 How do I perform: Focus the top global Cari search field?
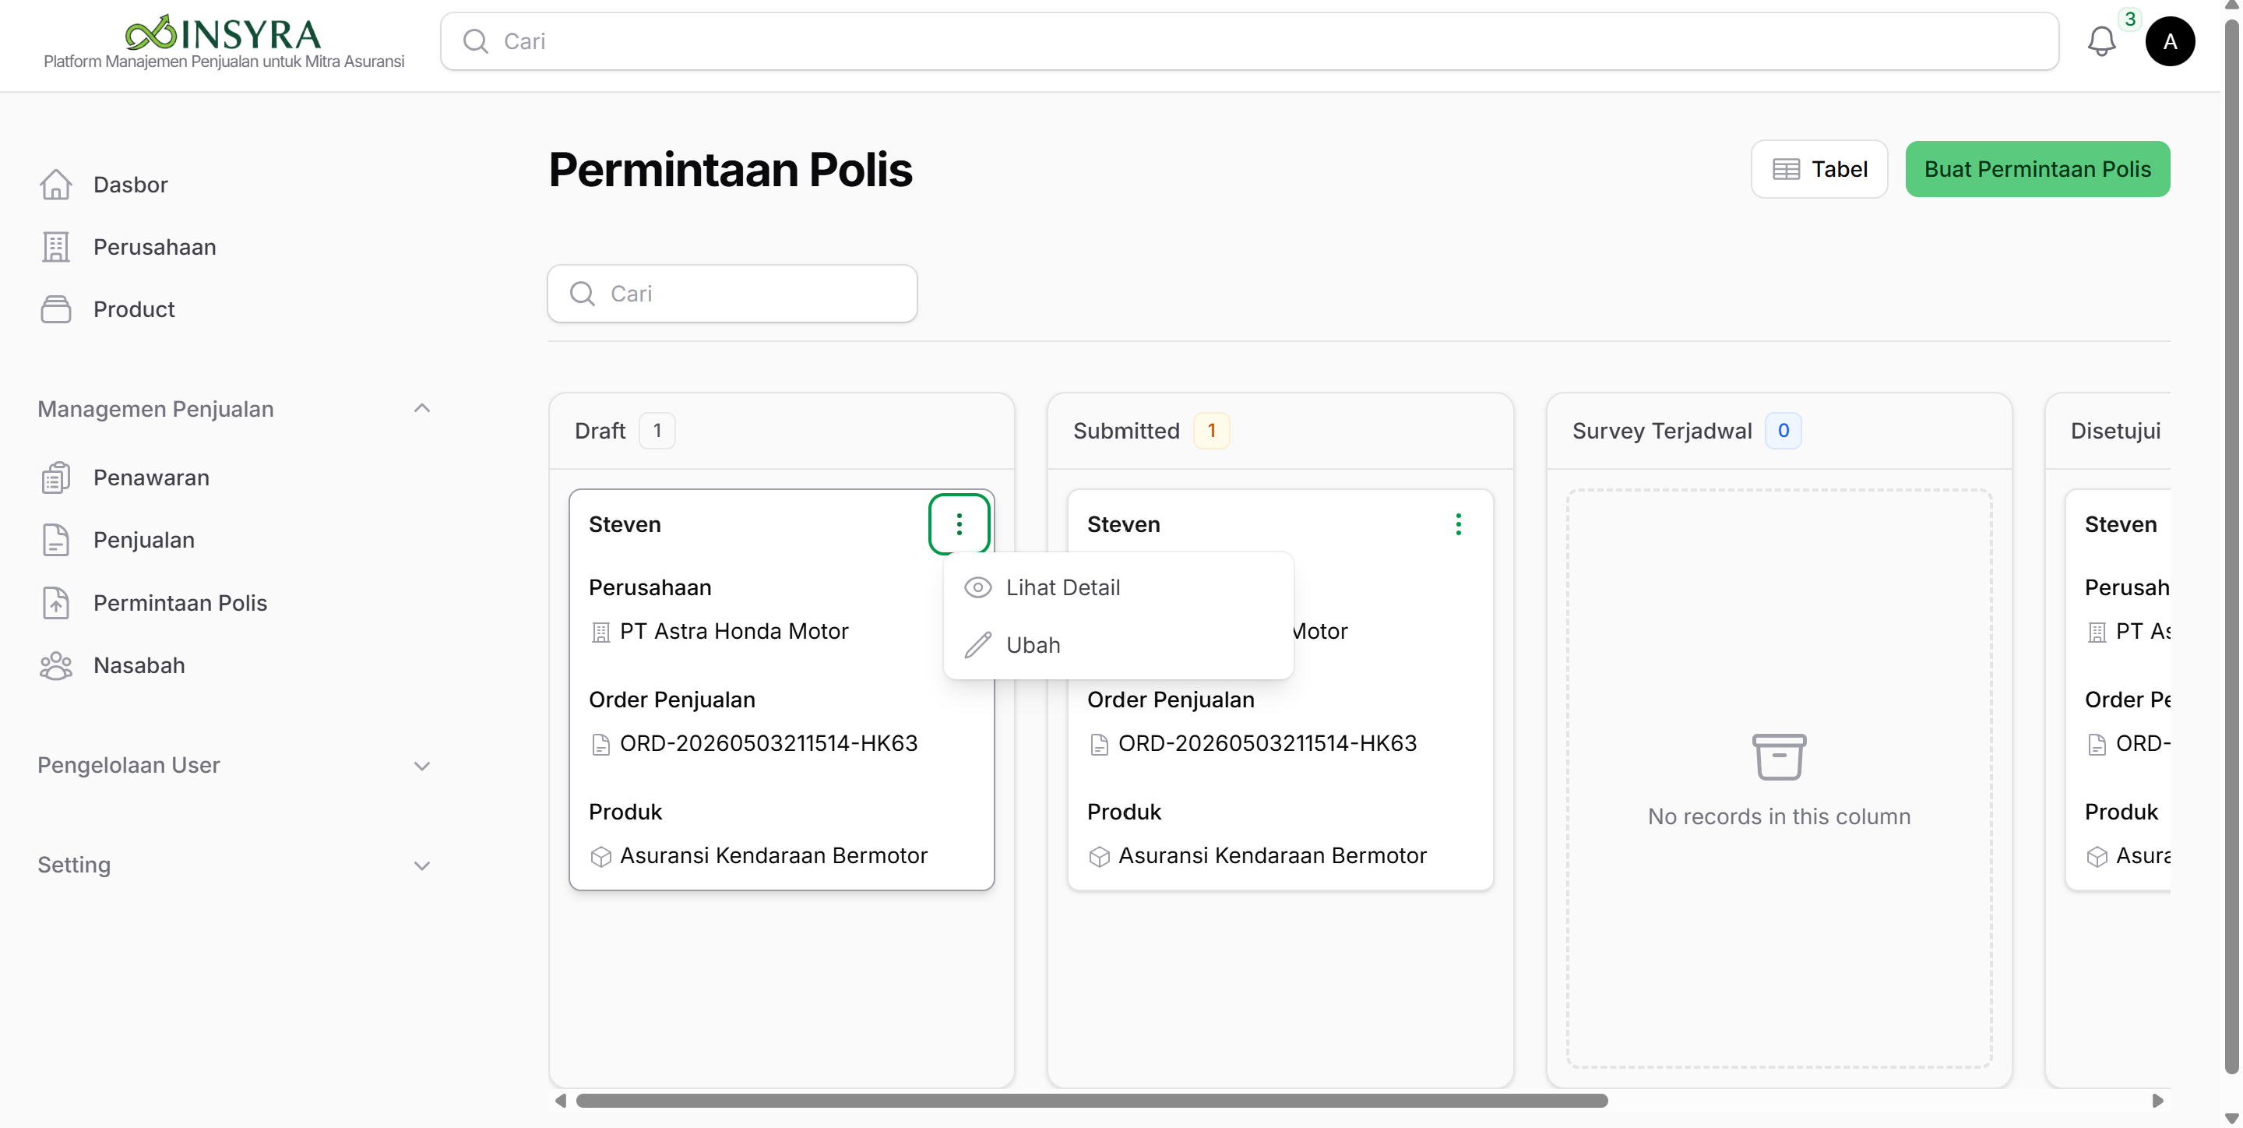click(1248, 41)
